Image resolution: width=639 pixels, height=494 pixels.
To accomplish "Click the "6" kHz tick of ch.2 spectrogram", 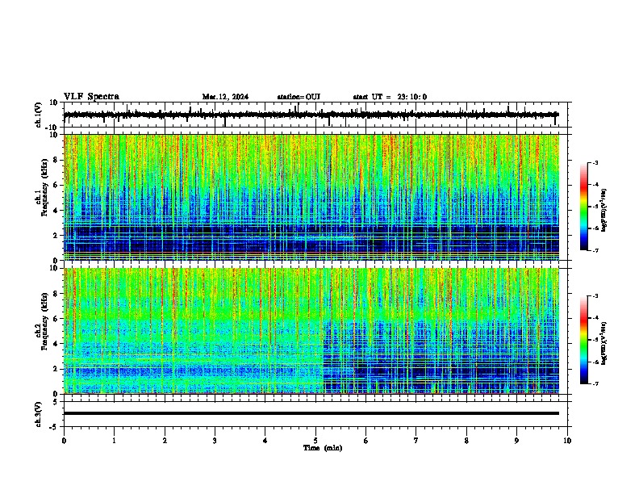I will 56,319.
